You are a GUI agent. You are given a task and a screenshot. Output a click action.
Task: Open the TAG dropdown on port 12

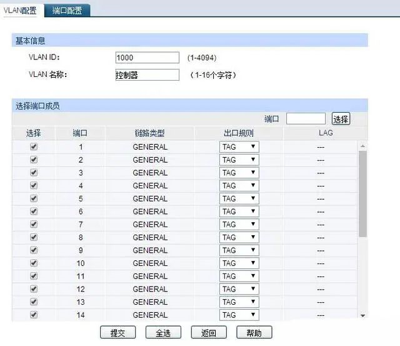pyautogui.click(x=239, y=289)
